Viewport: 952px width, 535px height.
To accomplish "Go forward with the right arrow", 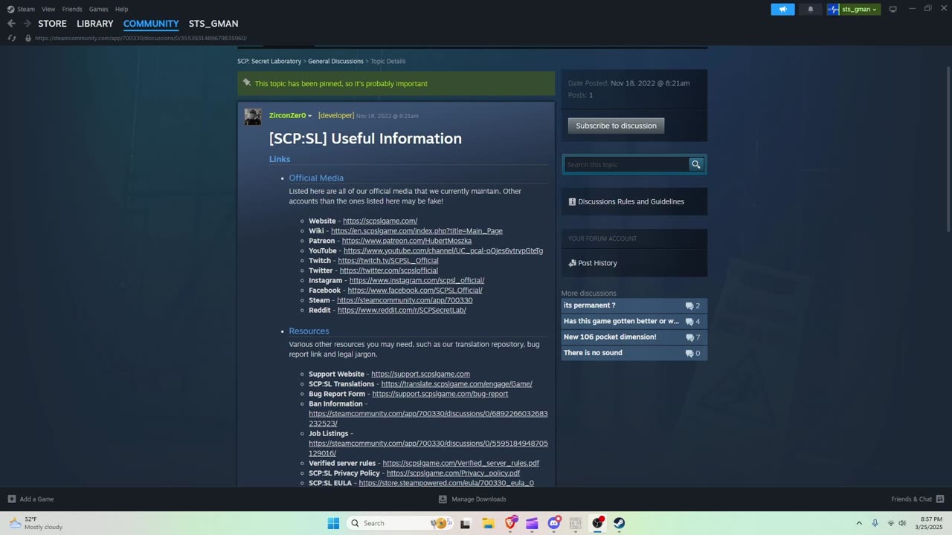I will (x=28, y=24).
